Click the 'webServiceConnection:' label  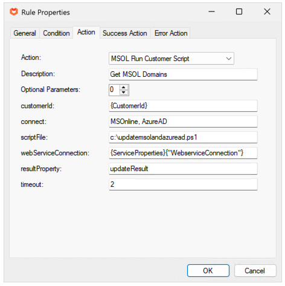pyautogui.click(x=55, y=153)
